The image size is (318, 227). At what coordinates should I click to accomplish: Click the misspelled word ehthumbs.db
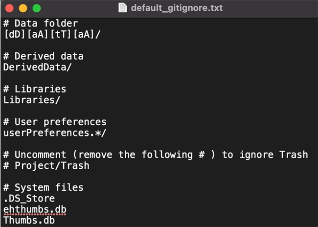(35, 209)
